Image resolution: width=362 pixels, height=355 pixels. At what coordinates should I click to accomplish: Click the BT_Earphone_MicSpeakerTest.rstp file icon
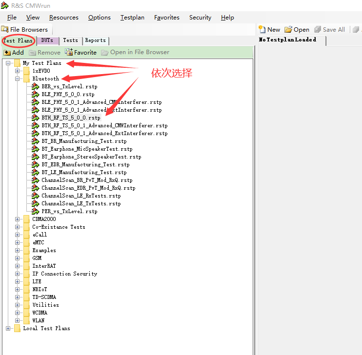coord(35,149)
